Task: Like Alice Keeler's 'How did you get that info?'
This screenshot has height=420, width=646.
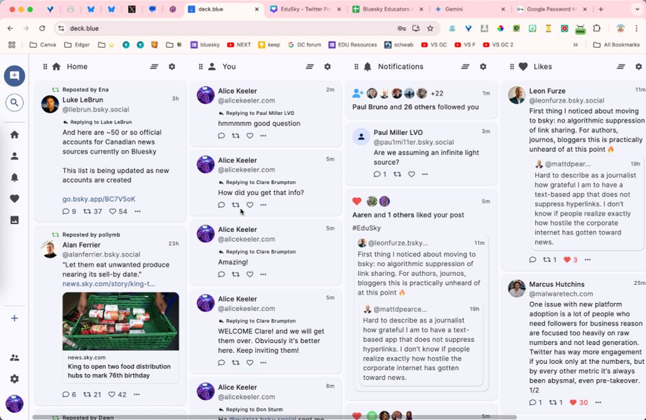Action: (249, 205)
